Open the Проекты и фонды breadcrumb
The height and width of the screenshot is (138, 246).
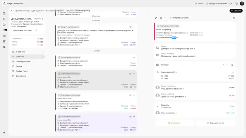22,11
